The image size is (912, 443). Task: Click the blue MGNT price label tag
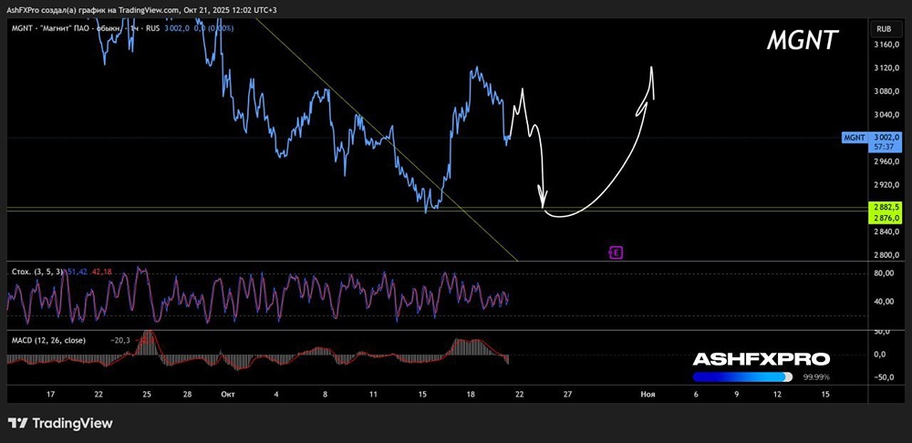point(854,138)
